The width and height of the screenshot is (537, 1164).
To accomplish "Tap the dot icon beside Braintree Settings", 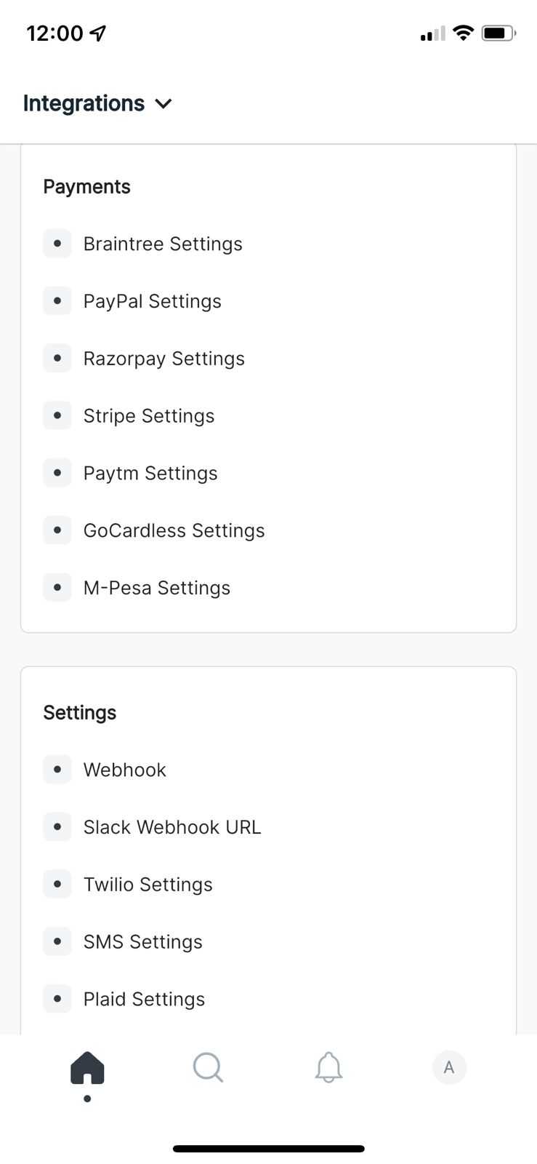I will (57, 244).
